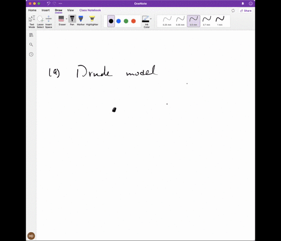Open the View ribbon tab

tap(70, 10)
